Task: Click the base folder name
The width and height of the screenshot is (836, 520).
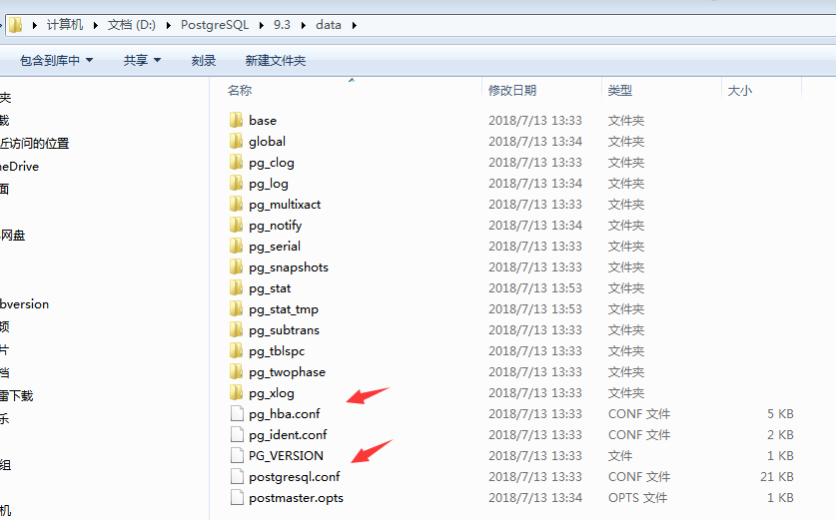Action: (263, 121)
